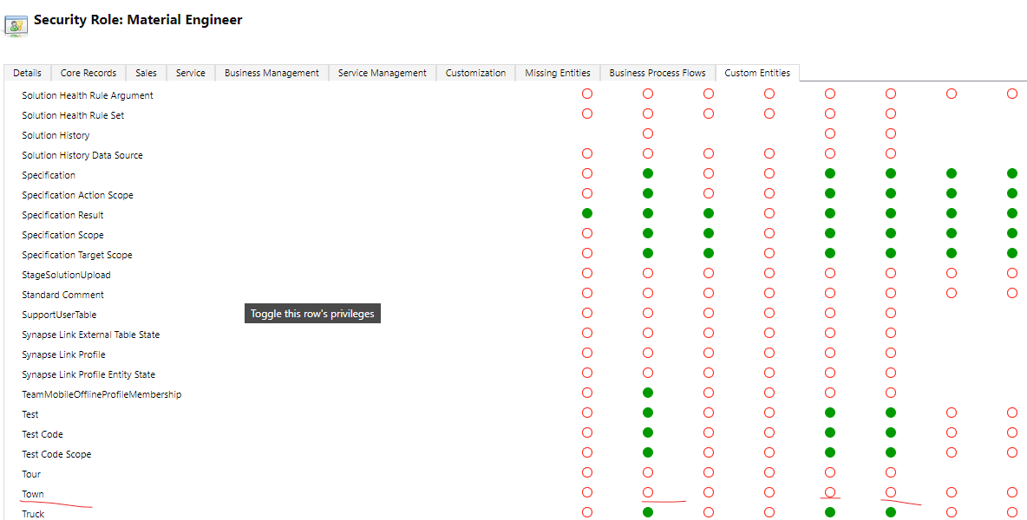Switch to the Service Management tab
Viewport: 1027px width, 520px height.
(382, 73)
